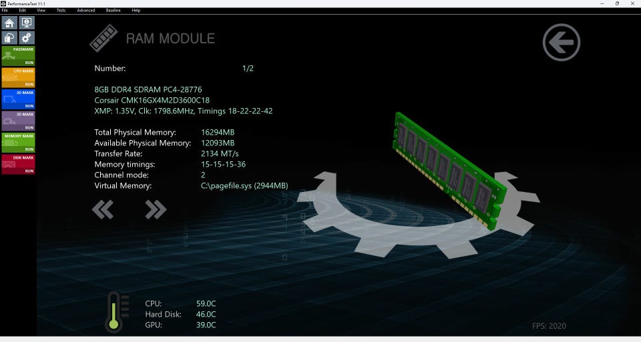Click the Total Physical Memory label
This screenshot has width=641, height=342.
(x=136, y=132)
